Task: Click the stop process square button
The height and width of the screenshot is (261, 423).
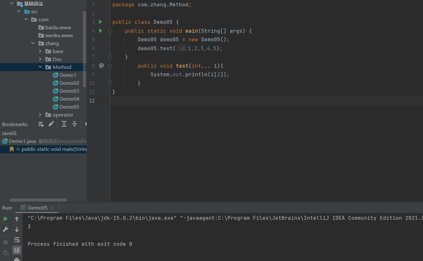Action: pos(5,242)
